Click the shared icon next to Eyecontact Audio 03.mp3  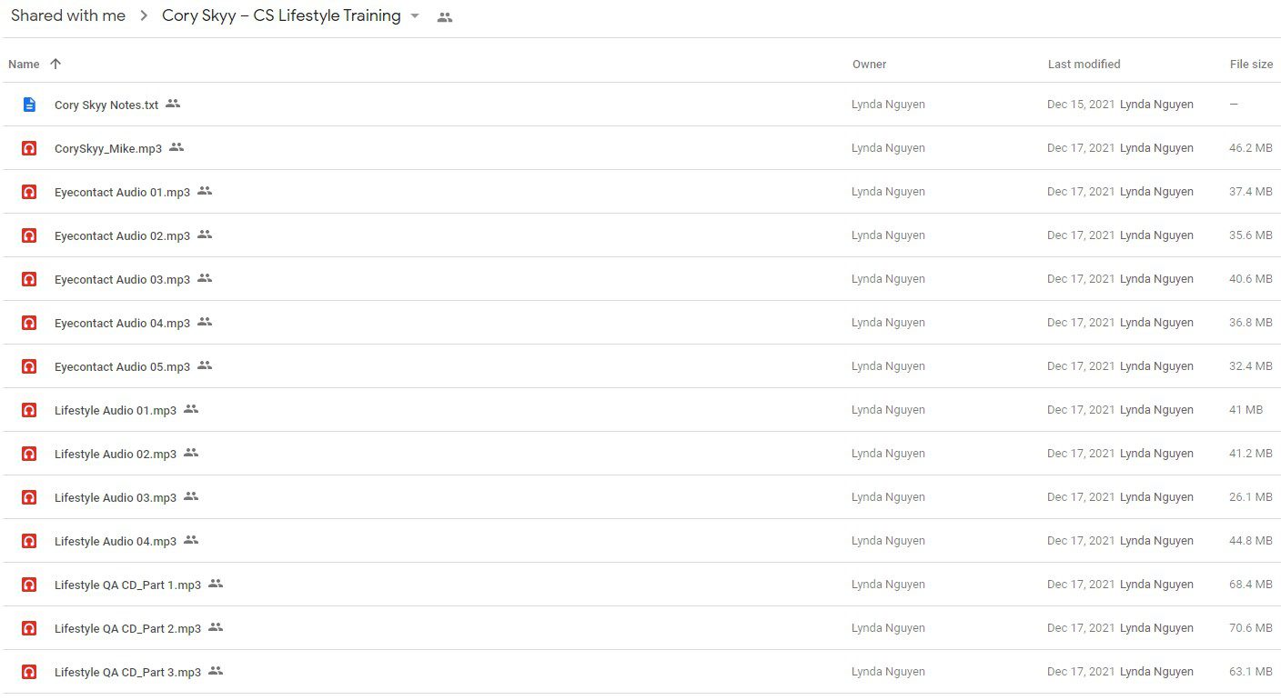tap(205, 278)
